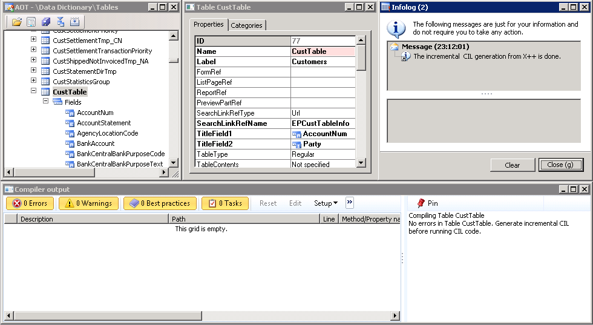The width and height of the screenshot is (593, 325).
Task: Click the properties sheet icon in AOT toolbar
Action: tap(31, 22)
